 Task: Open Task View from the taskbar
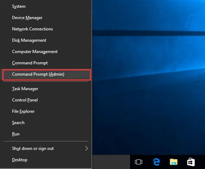pos(138,162)
